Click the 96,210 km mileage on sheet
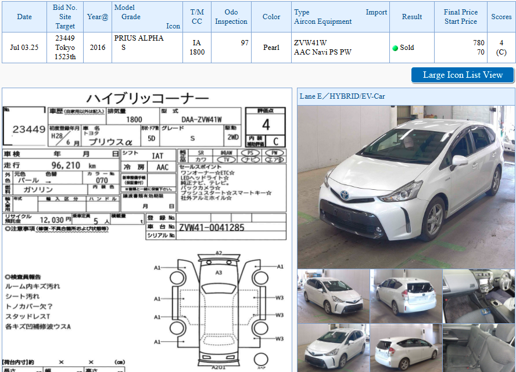 pyautogui.click(x=74, y=165)
